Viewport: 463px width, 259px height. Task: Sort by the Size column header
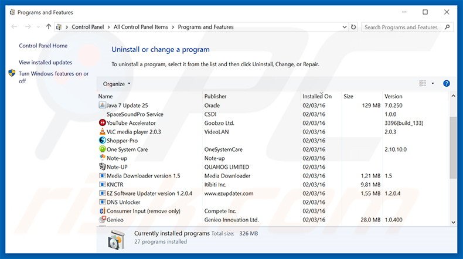[x=348, y=96]
